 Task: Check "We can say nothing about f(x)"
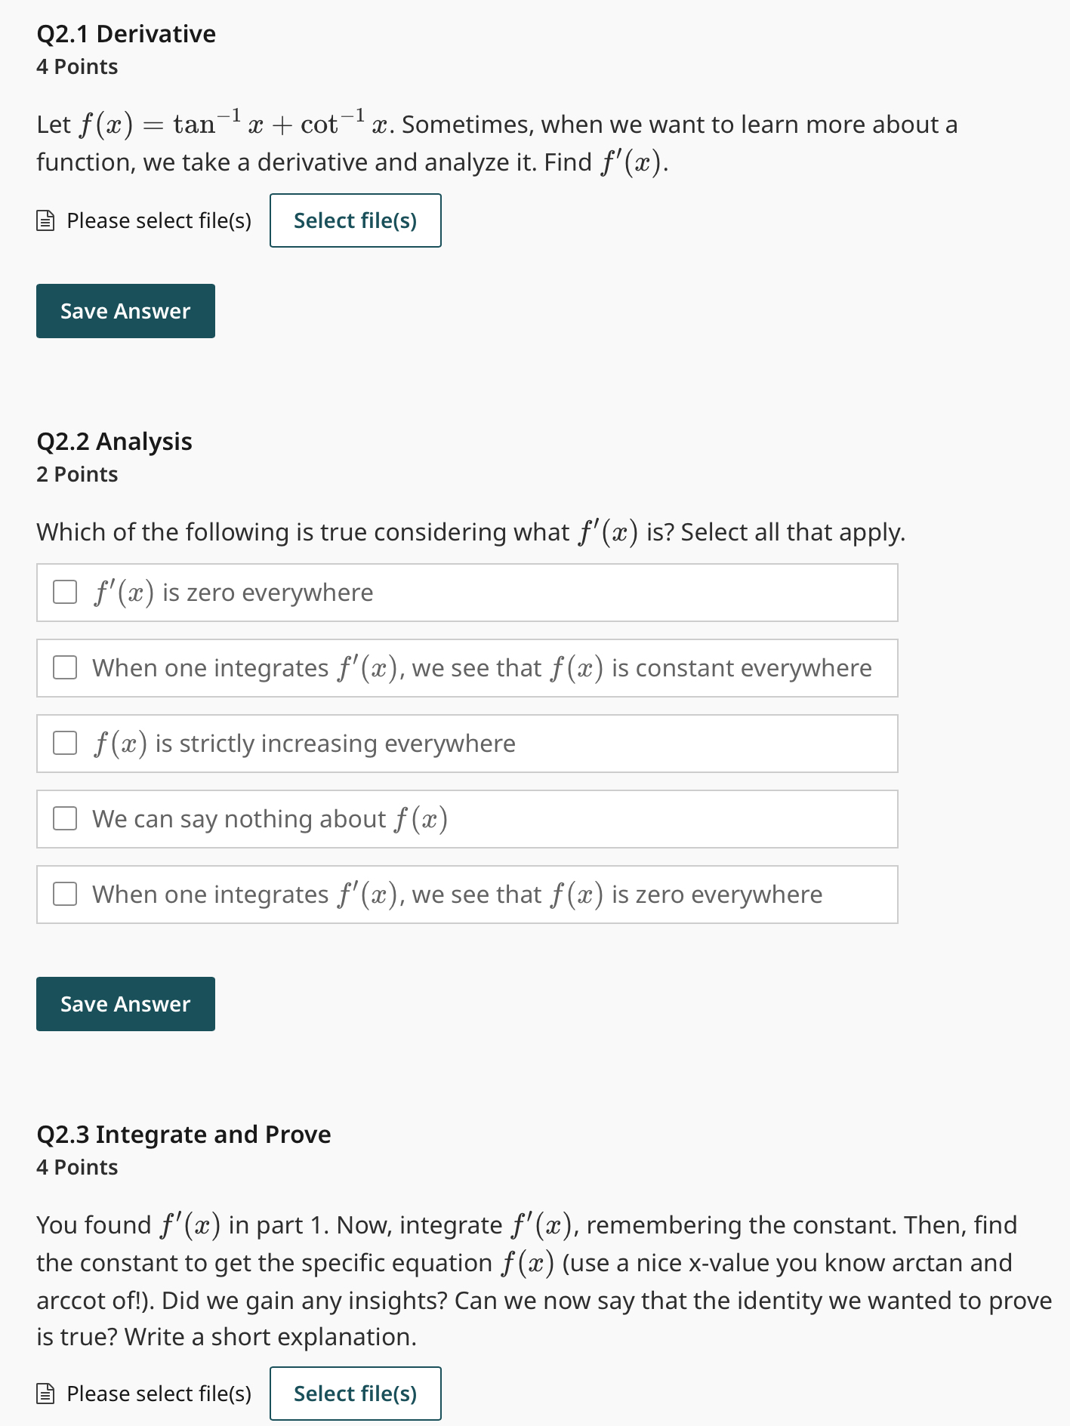point(66,818)
